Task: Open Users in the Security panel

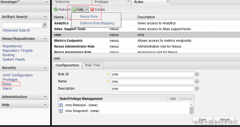Action: click(x=7, y=89)
